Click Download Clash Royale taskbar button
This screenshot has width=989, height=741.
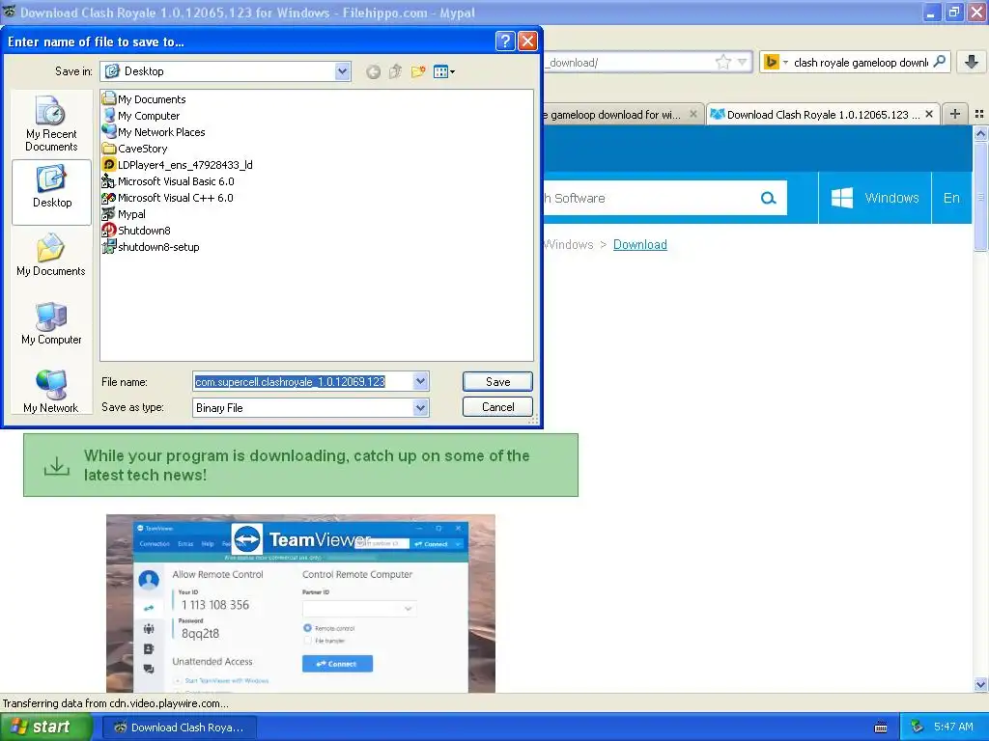point(179,727)
